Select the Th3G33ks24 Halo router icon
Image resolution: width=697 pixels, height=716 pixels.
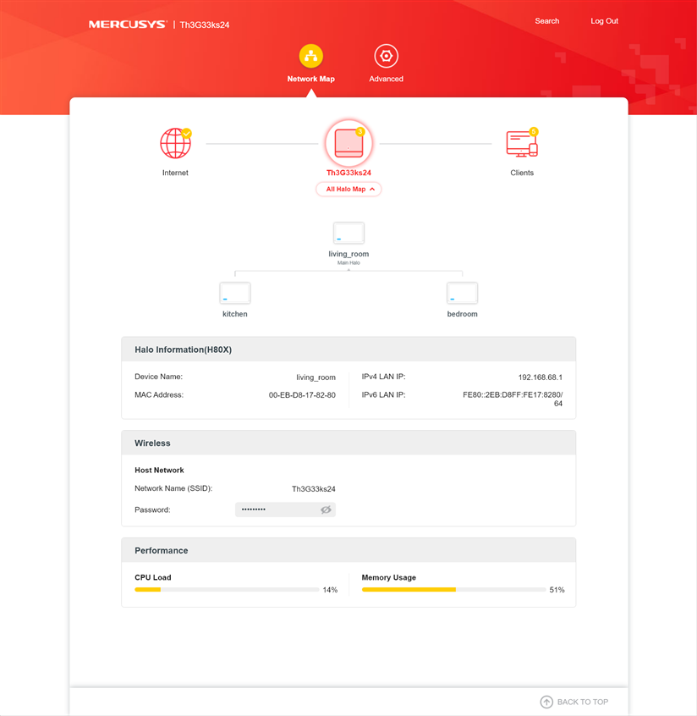click(348, 143)
